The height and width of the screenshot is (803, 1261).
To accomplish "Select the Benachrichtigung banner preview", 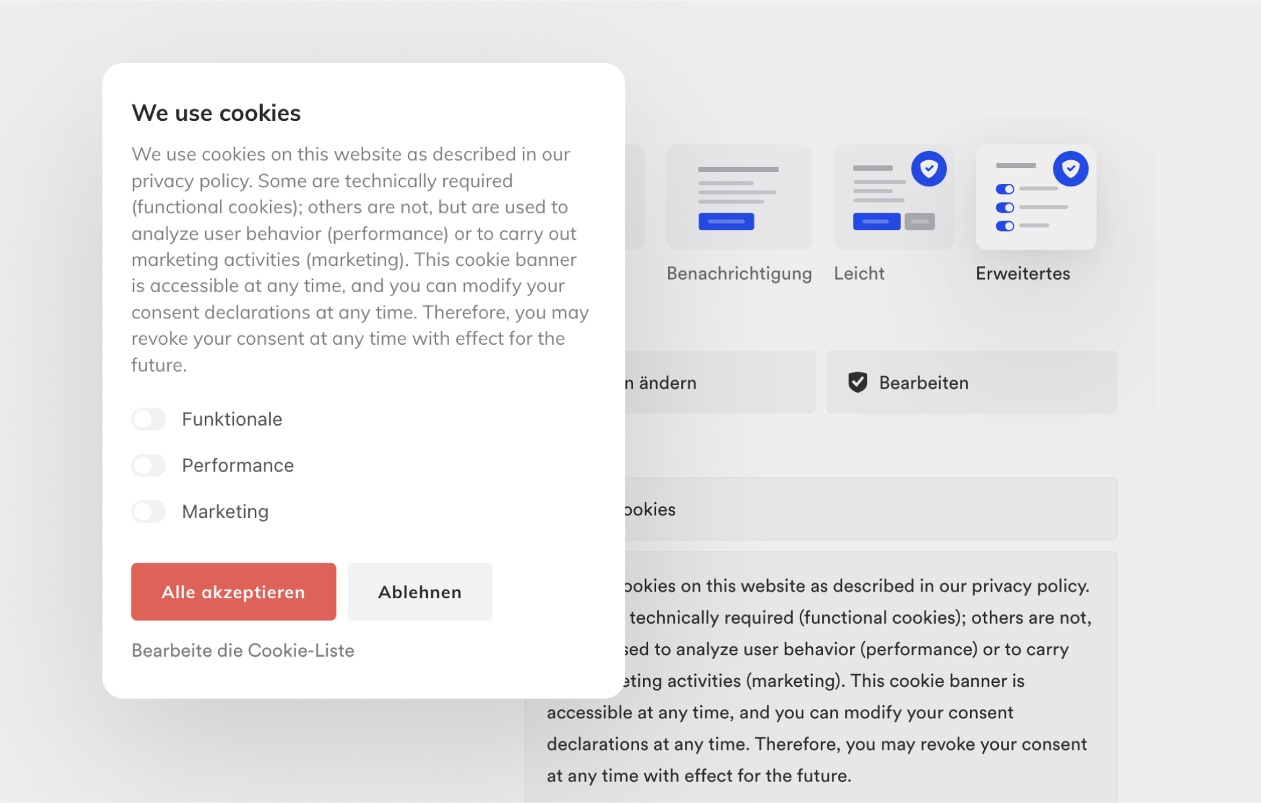I will (739, 197).
